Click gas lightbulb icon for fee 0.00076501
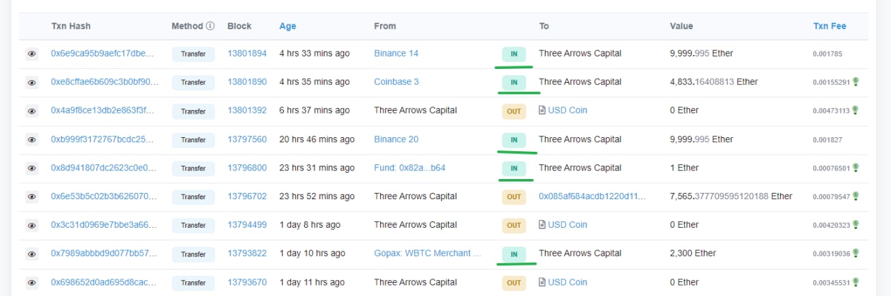 click(855, 167)
